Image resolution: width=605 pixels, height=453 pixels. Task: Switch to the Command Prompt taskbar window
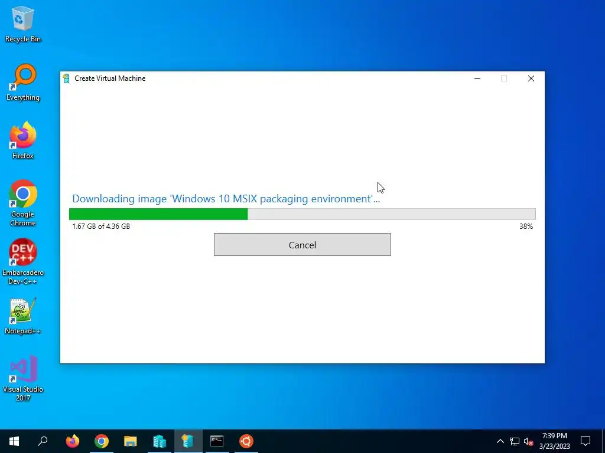point(217,441)
